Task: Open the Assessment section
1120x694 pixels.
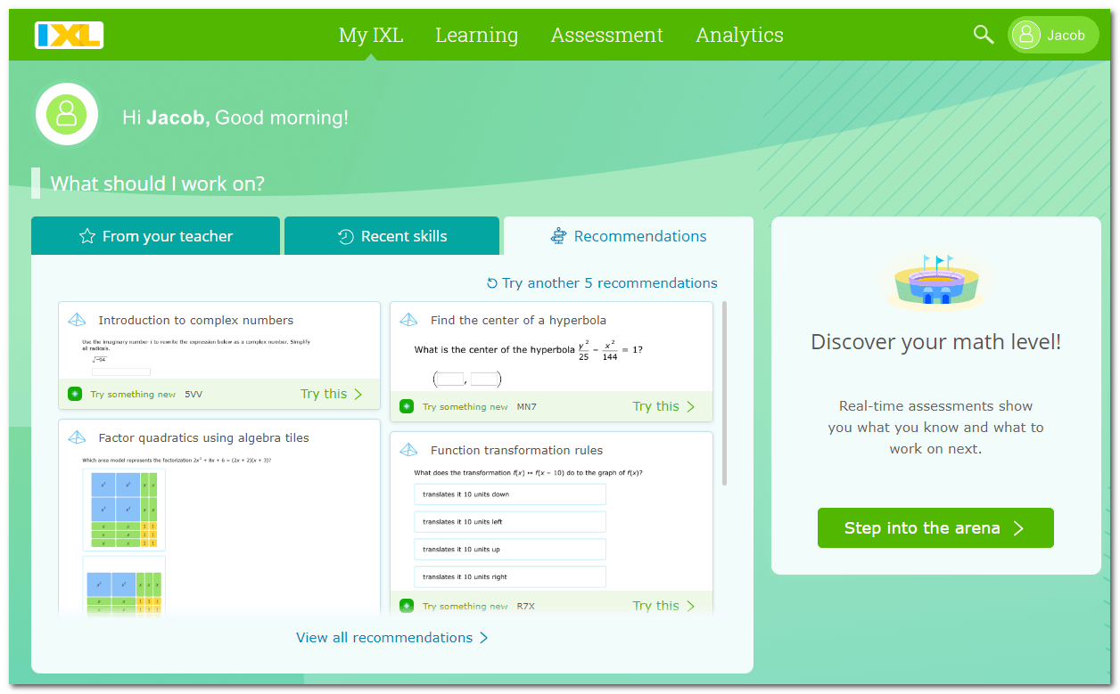Action: click(x=606, y=35)
